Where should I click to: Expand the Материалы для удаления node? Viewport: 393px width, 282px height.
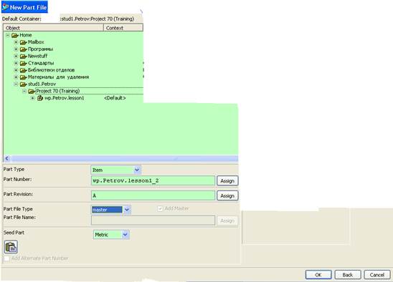coord(16,77)
